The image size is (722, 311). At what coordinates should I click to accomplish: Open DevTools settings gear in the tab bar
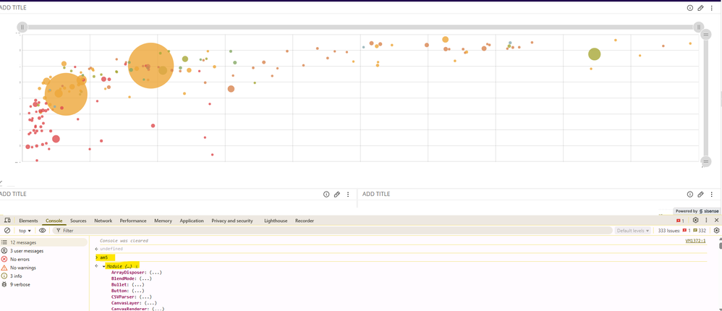[695, 221]
